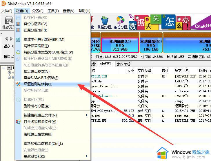Collapse the top disk tree node

(x=4, y=68)
